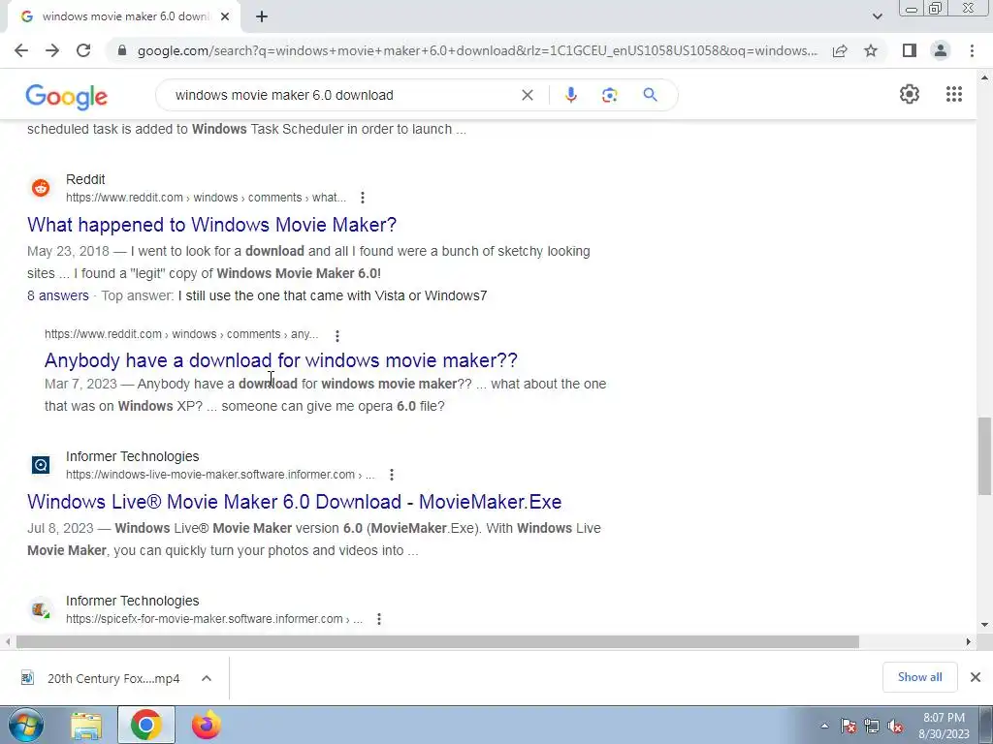Click the spicefx Informer Technologies favicon
Viewport: 993px width, 744px height.
click(41, 609)
